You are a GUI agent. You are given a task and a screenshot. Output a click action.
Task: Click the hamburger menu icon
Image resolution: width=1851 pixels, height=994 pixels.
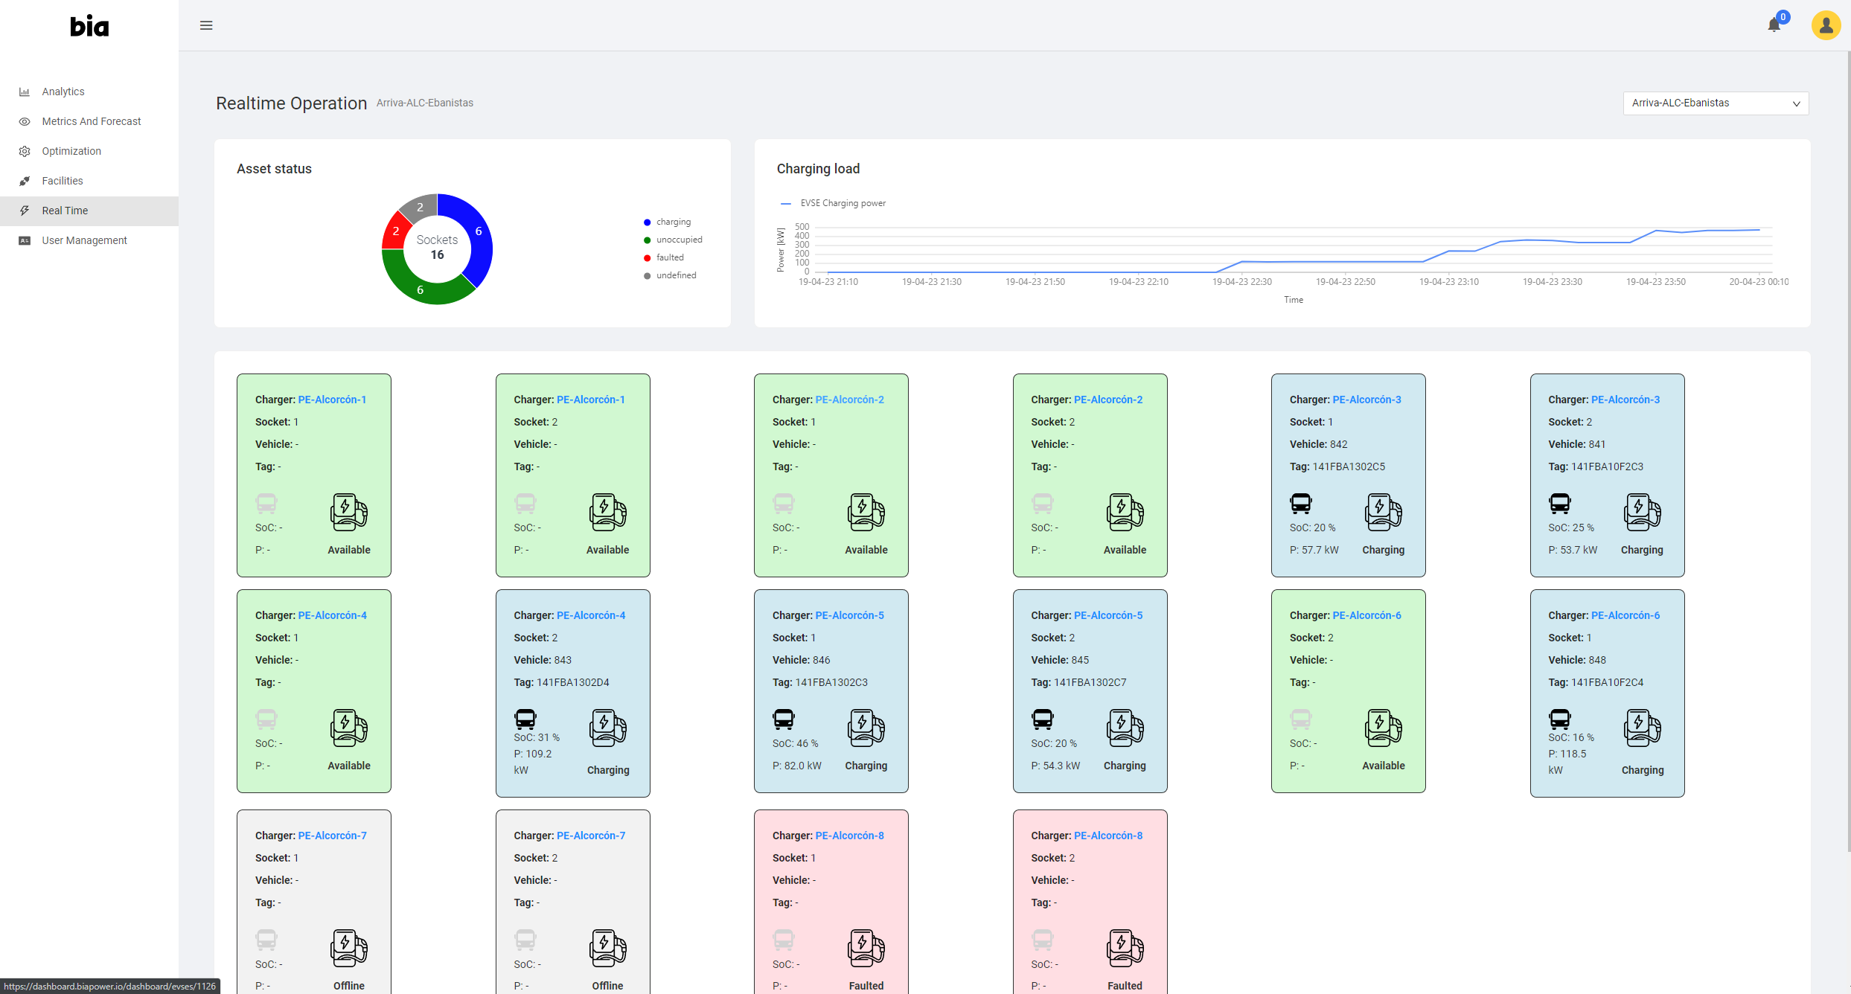(206, 25)
